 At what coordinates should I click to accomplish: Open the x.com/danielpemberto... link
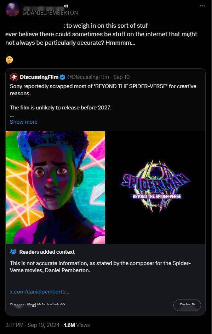point(40,292)
